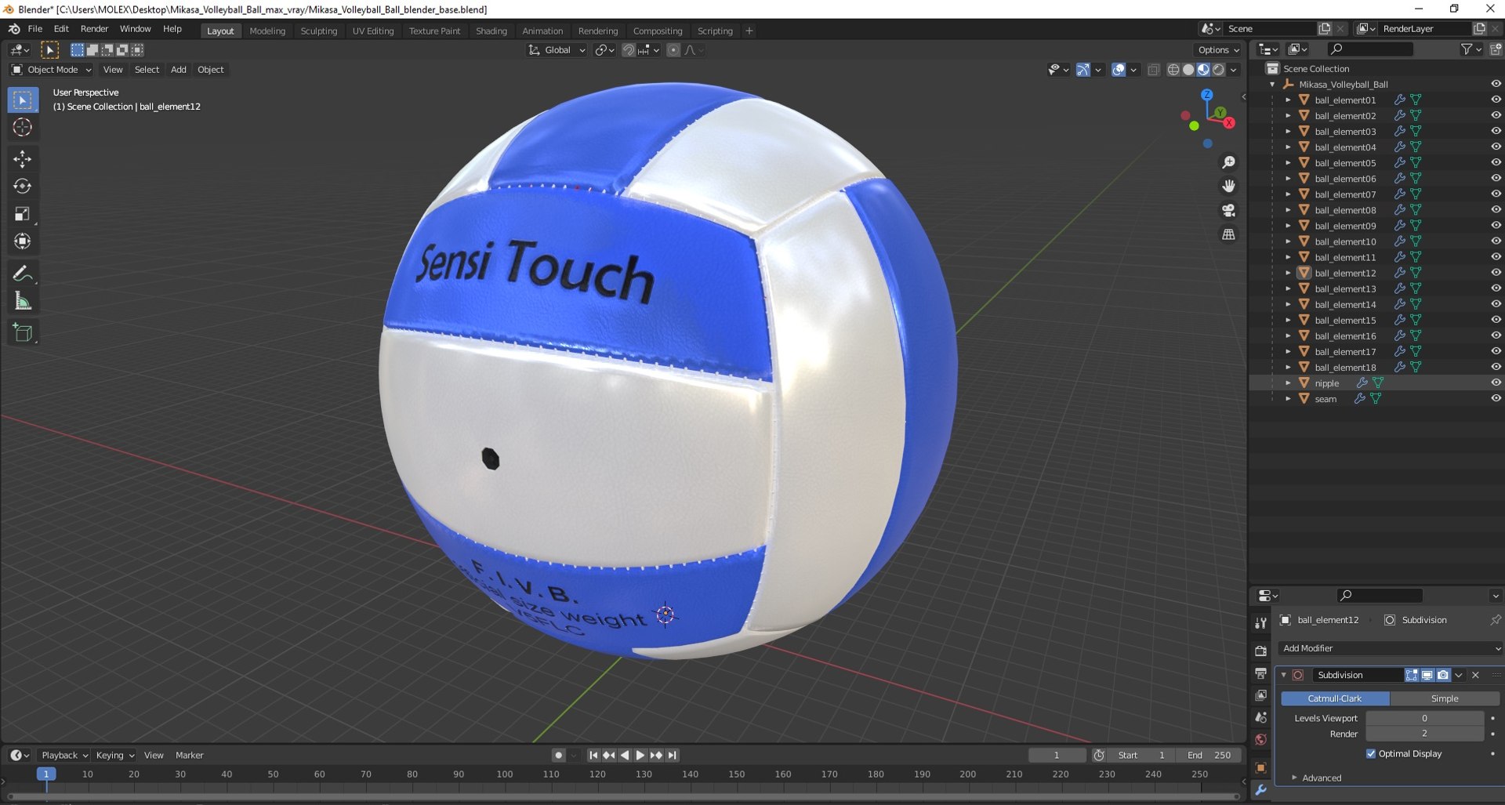Hide the nipple object in the outliner
This screenshot has width=1505, height=805.
[x=1496, y=383]
